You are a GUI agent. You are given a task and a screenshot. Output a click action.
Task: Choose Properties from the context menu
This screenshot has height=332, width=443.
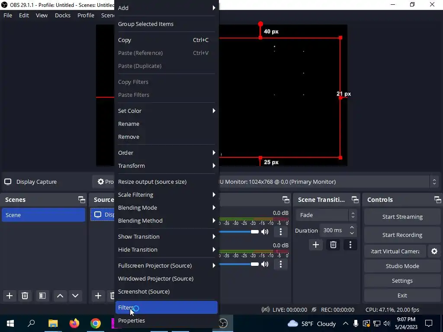pos(167,320)
